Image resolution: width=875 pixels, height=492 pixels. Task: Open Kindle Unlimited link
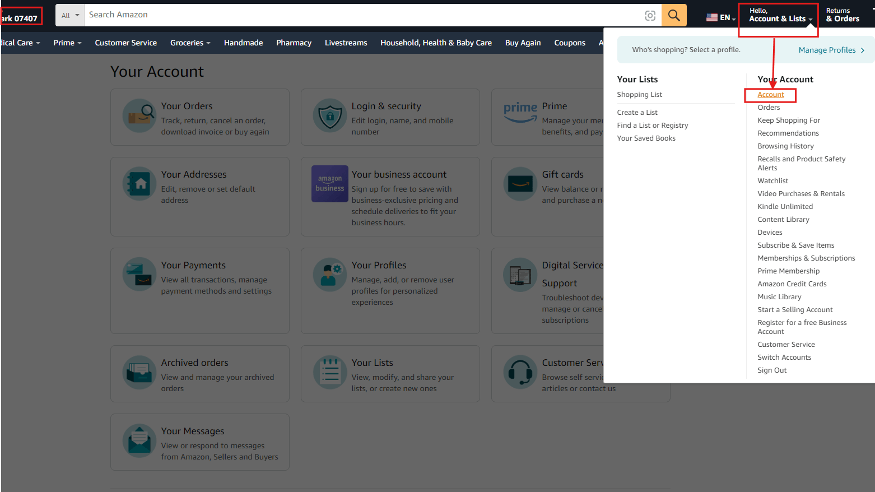click(x=785, y=207)
